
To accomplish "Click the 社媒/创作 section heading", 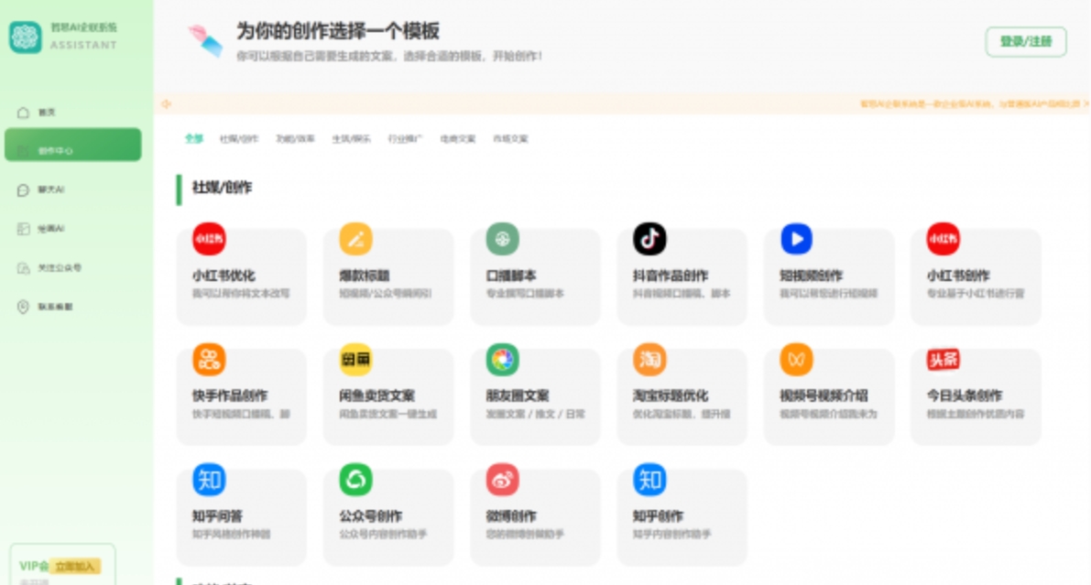I will [x=222, y=187].
